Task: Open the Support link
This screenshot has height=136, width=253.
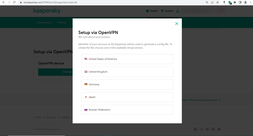Action: pos(169,11)
